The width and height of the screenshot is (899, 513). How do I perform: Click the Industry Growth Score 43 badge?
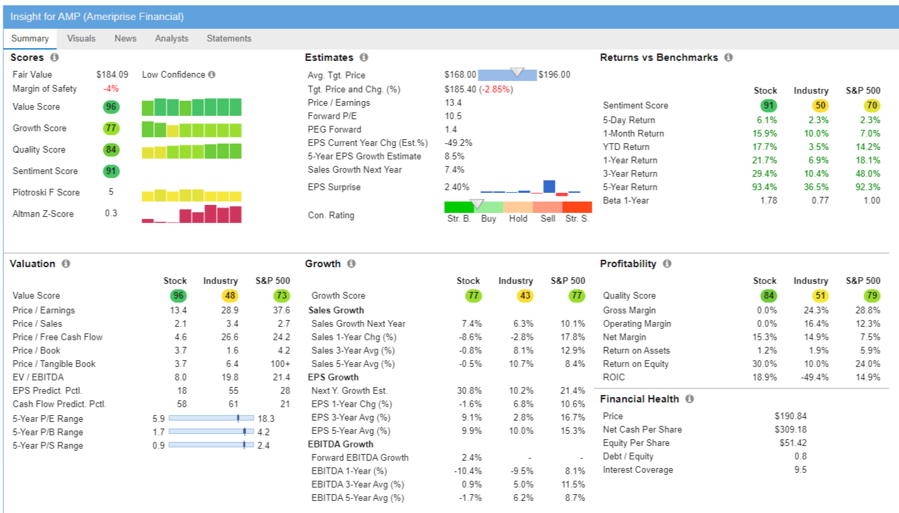[x=525, y=296]
